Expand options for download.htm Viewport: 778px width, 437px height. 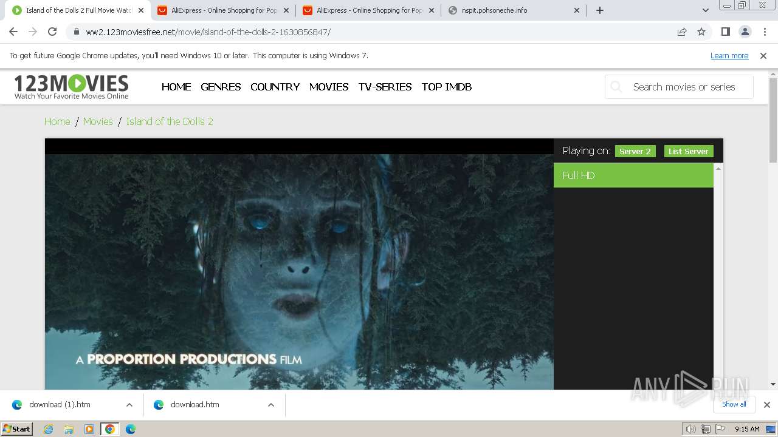[x=271, y=405]
